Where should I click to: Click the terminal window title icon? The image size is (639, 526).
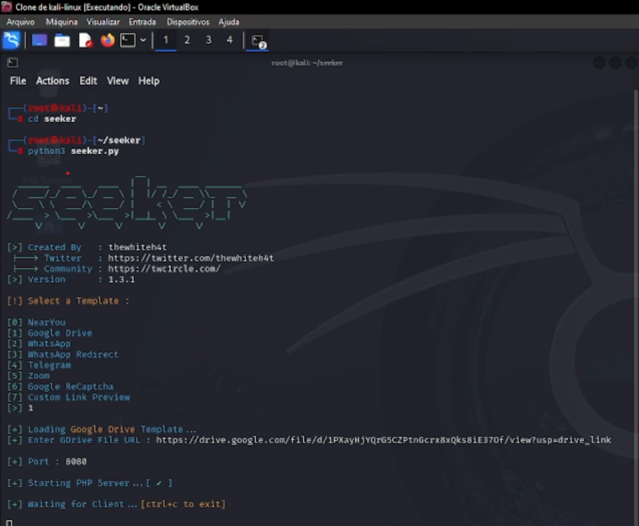pos(13,62)
